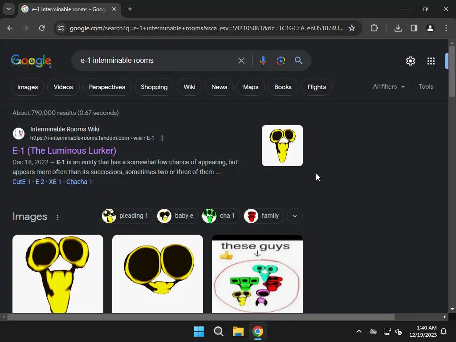Select the cha 1 image chip

[220, 216]
